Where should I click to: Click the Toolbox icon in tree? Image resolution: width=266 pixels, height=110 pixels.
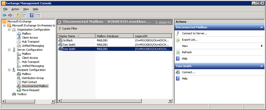tap(14, 94)
